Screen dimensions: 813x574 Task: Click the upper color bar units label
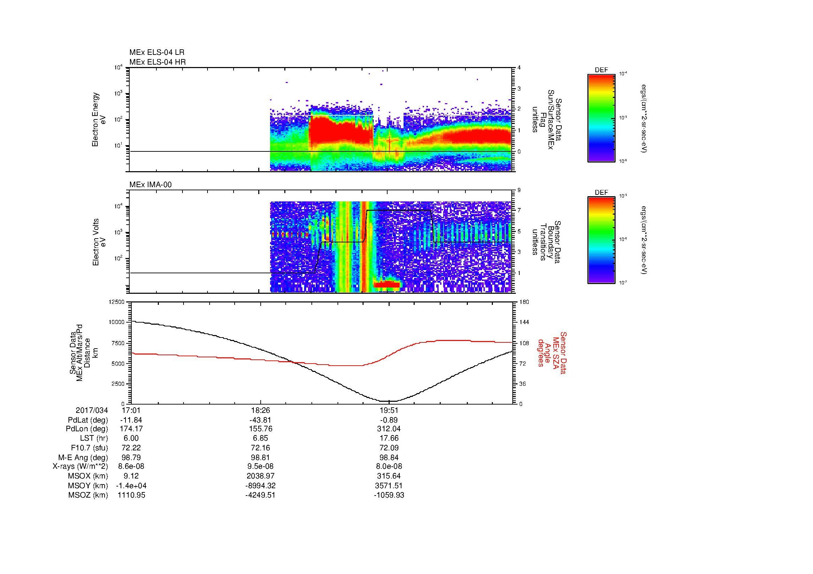[644, 118]
